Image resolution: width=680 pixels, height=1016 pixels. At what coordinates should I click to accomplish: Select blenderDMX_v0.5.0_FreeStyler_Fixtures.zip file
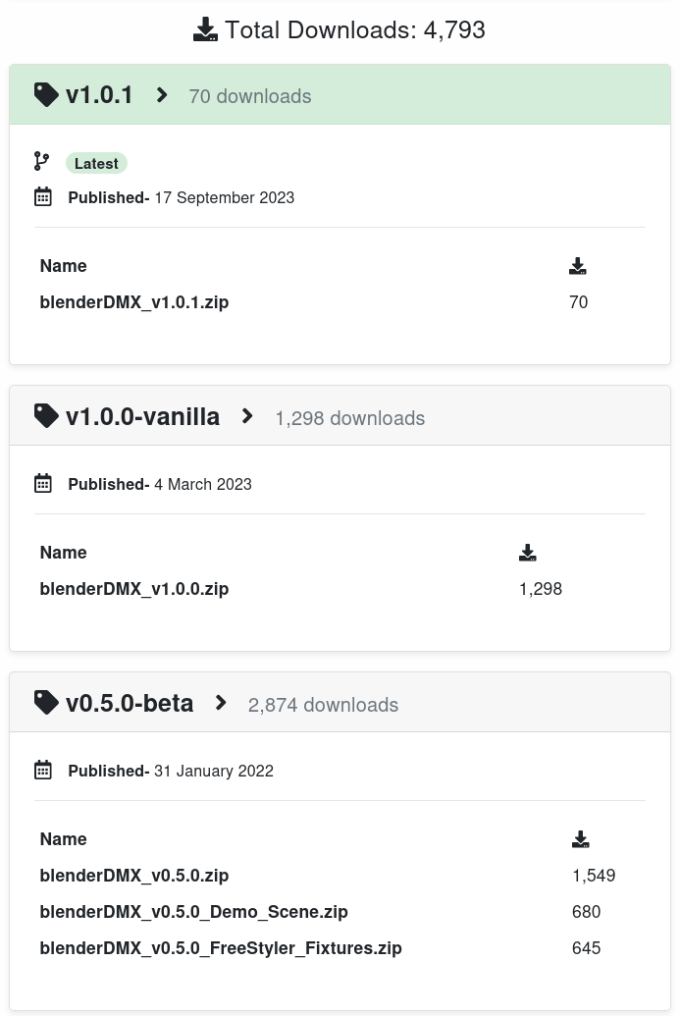pyautogui.click(x=221, y=948)
